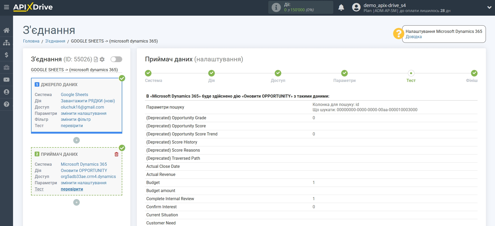Click змінити фільтр link

pos(76,119)
